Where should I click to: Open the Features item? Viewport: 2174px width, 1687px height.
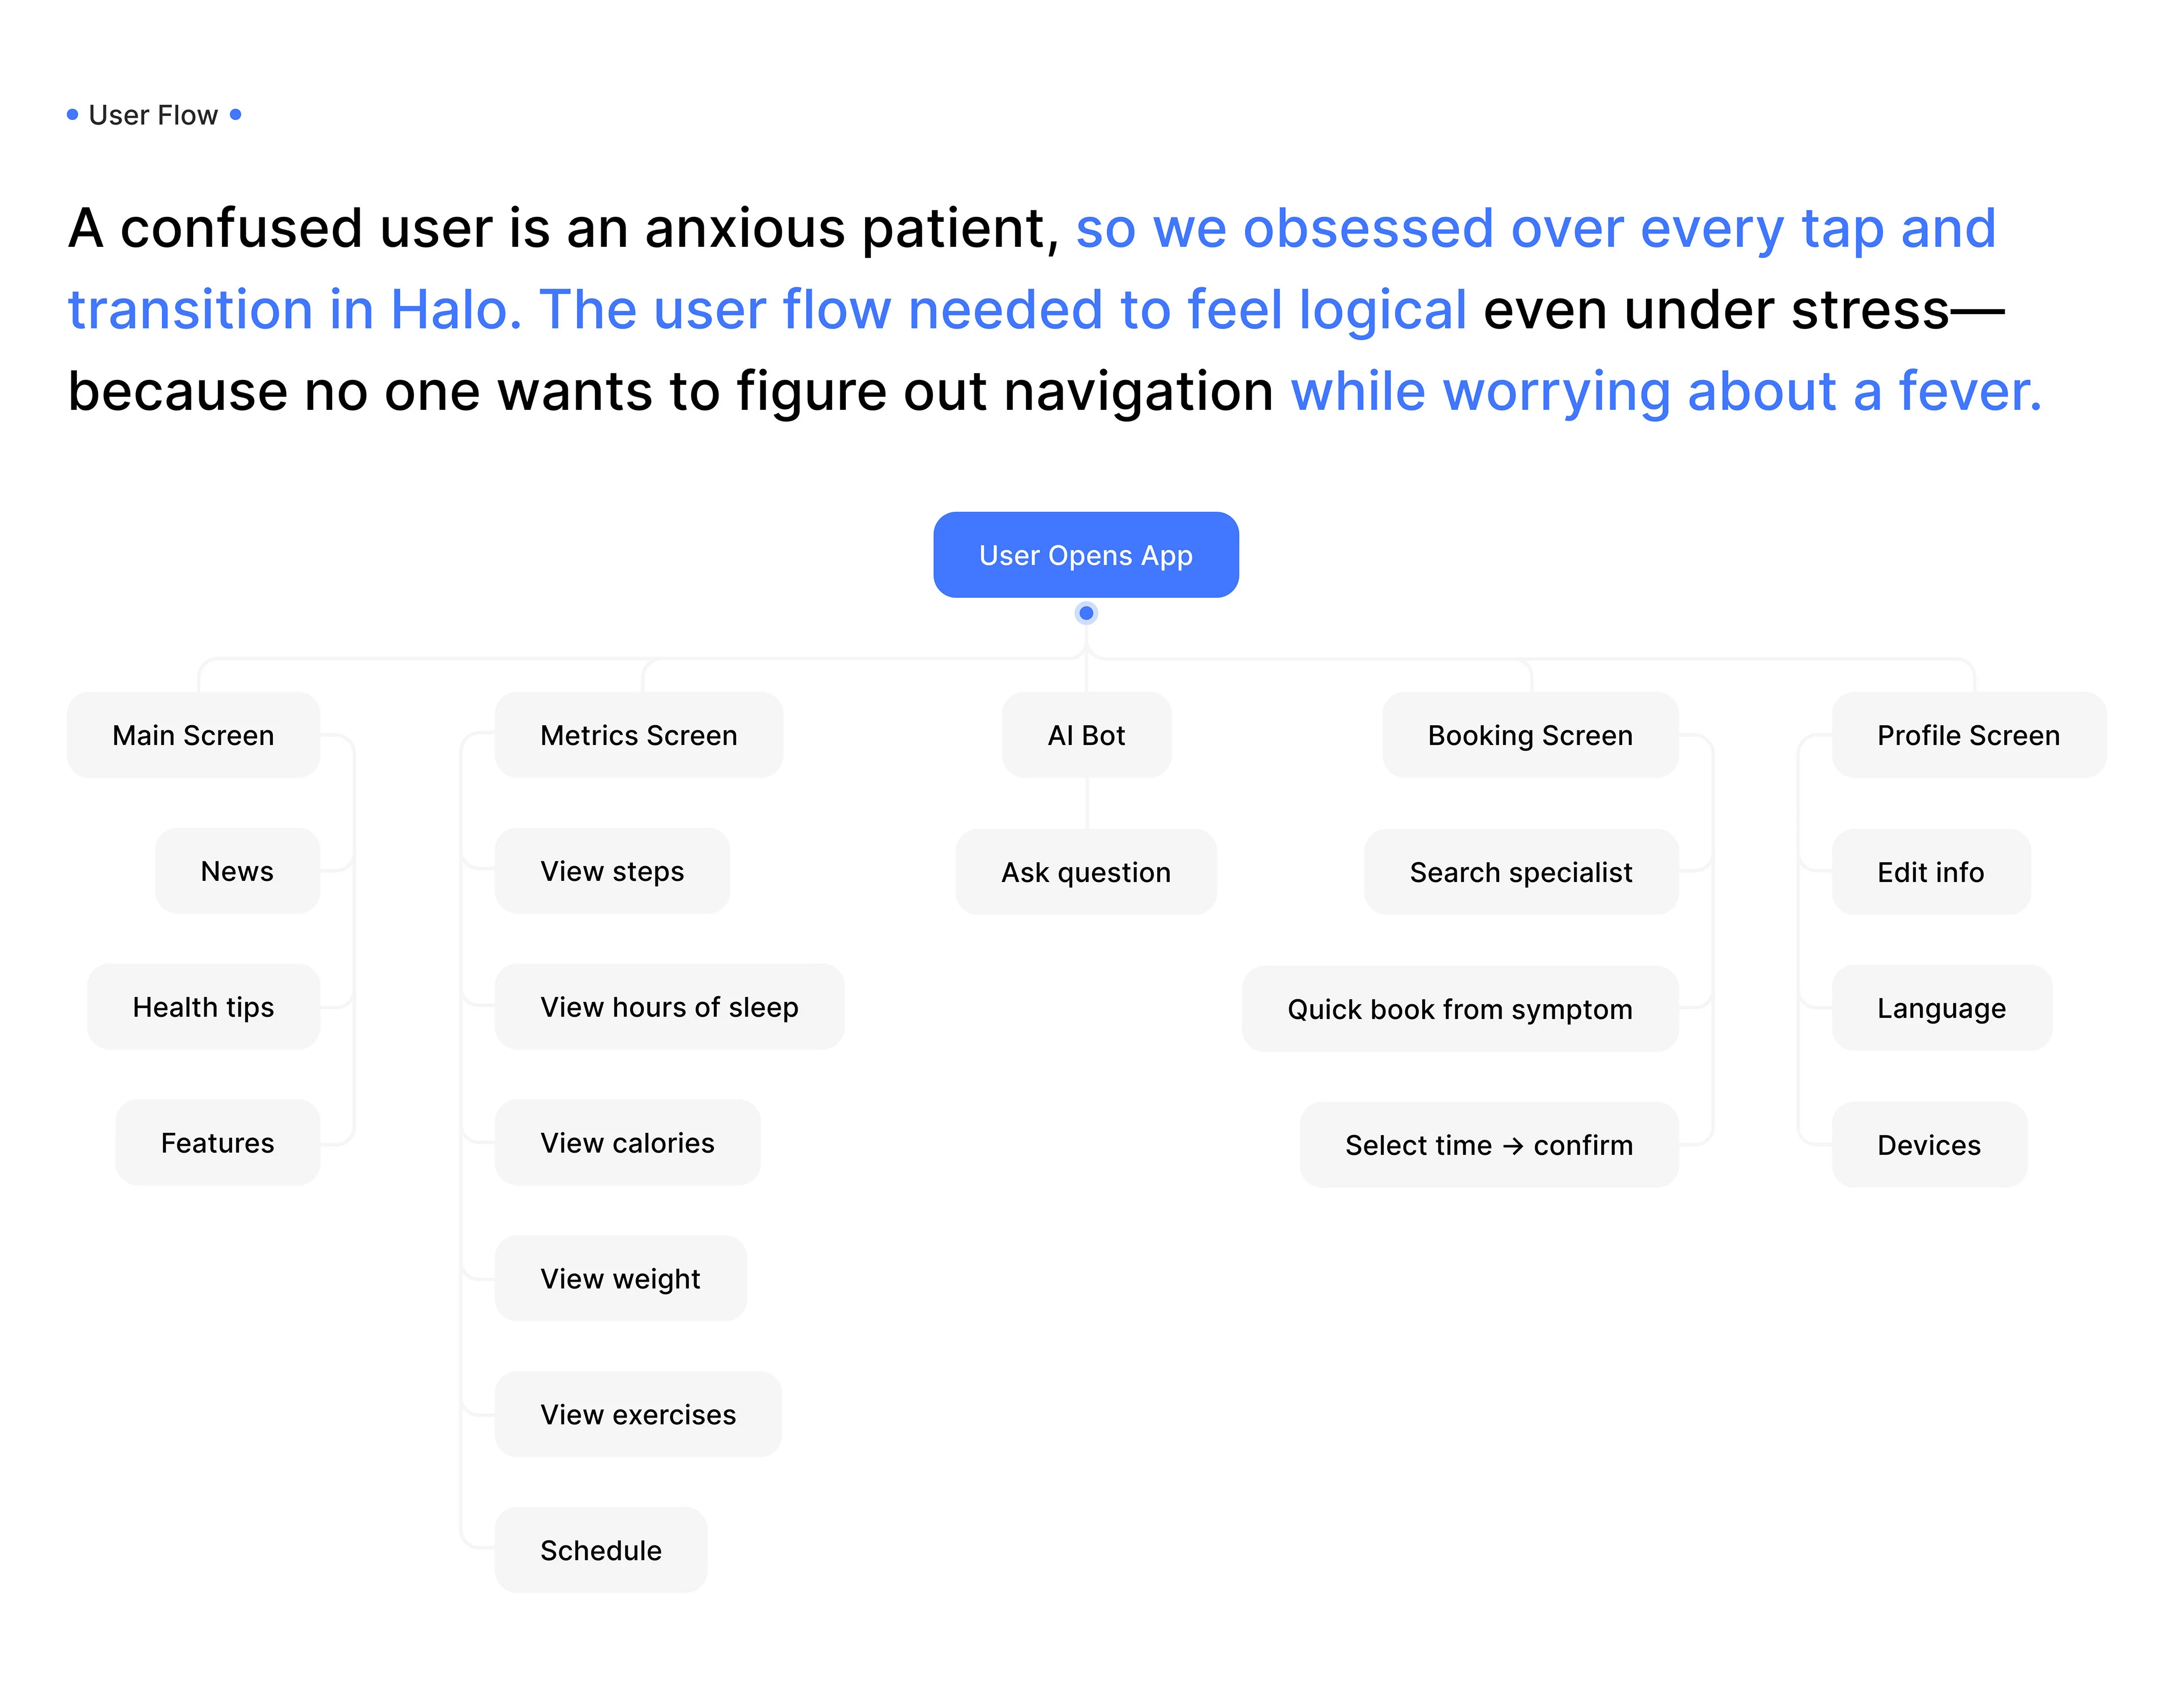(x=217, y=1142)
